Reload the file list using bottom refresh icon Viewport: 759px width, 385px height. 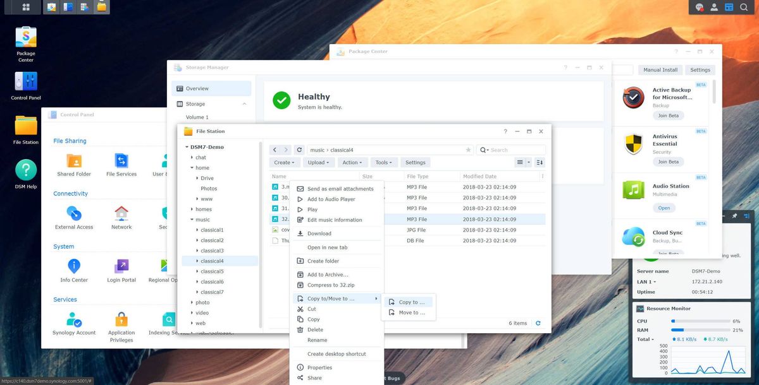538,323
